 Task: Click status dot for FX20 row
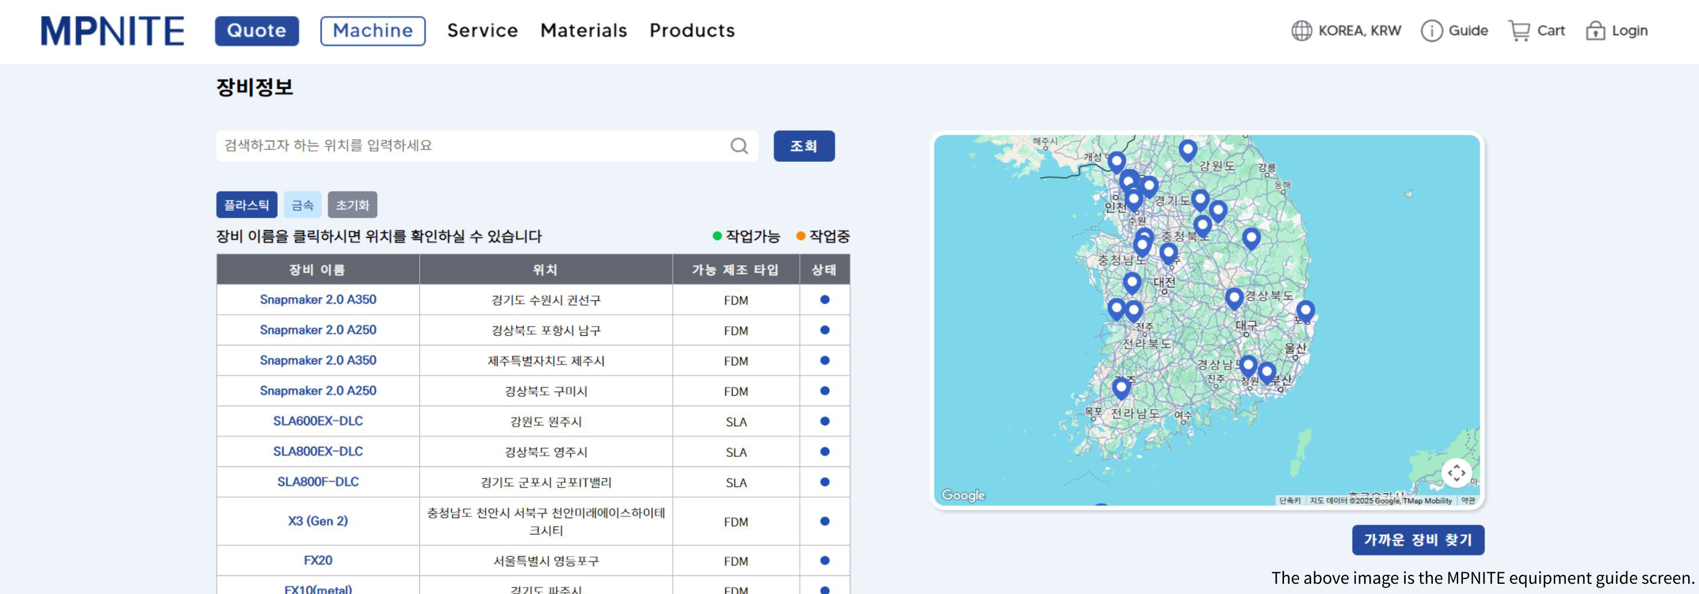coord(825,560)
